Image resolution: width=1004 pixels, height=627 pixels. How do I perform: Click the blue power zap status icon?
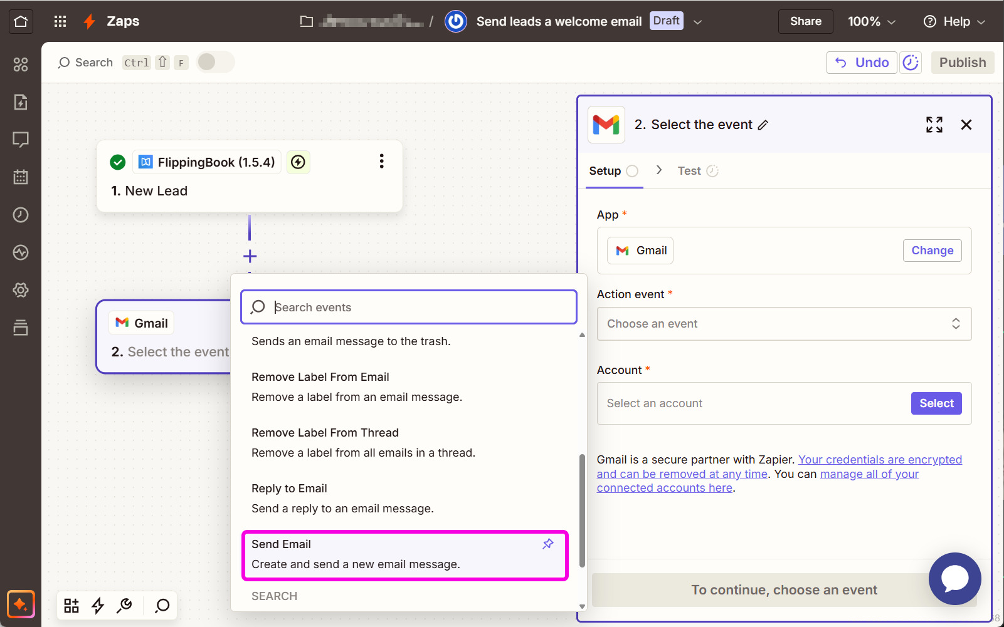(456, 21)
